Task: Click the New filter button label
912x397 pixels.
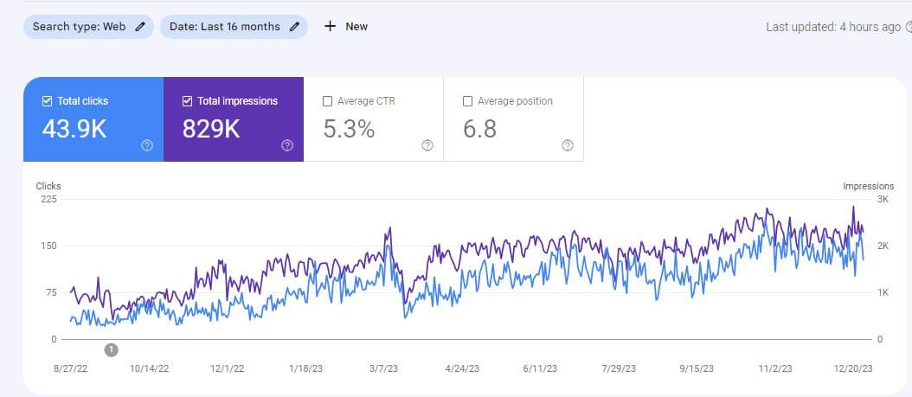Action: (x=356, y=27)
